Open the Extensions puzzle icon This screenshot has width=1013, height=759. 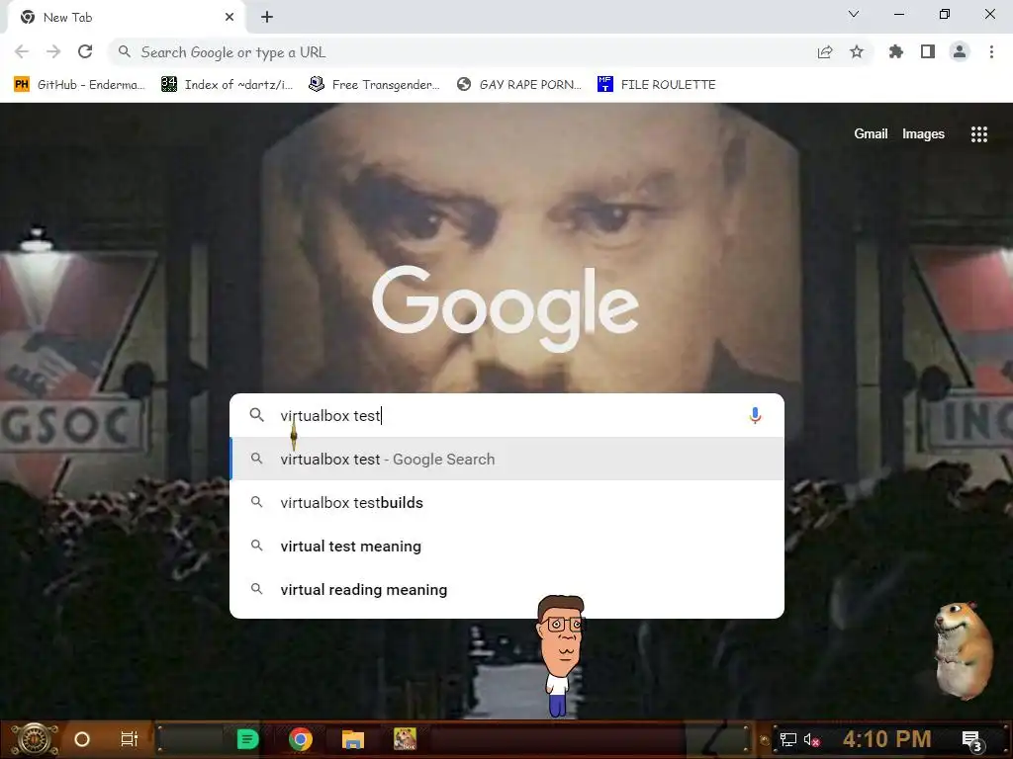point(896,51)
